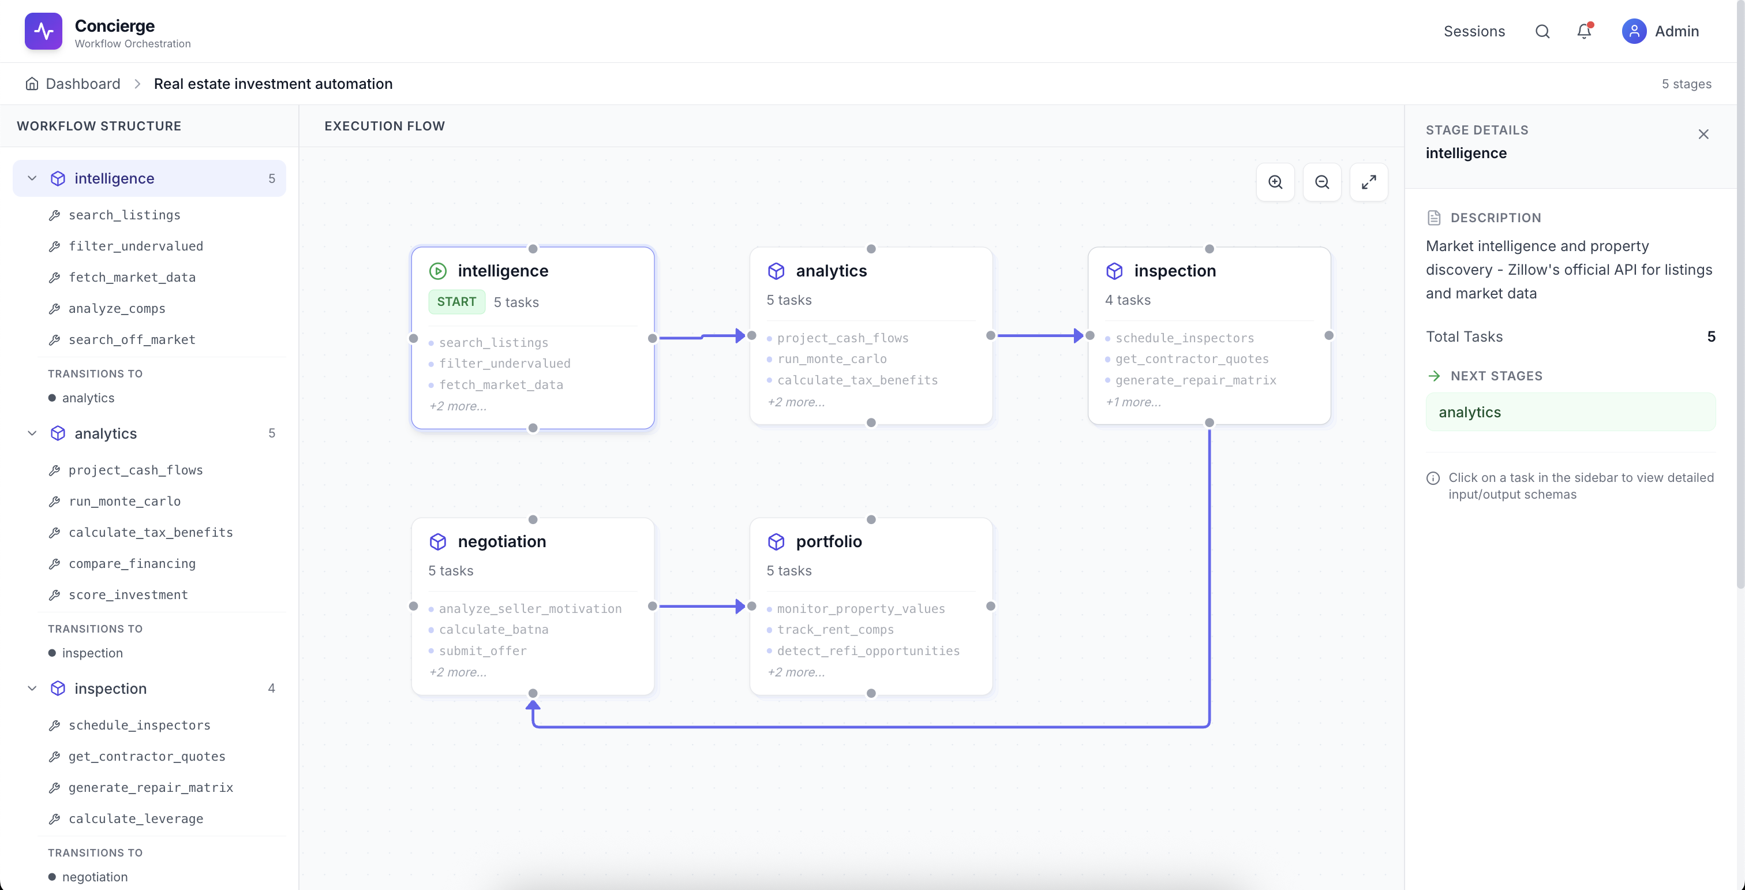1745x890 pixels.
Task: Expand execution flow to fullscreen view
Action: pyautogui.click(x=1369, y=182)
